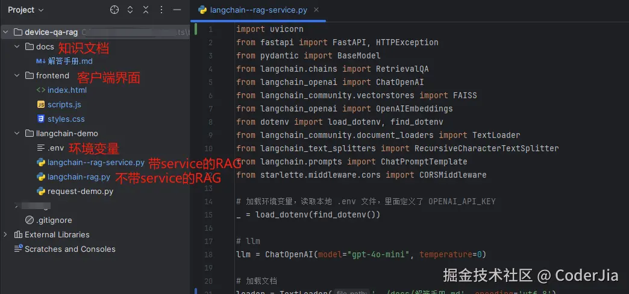Image resolution: width=629 pixels, height=294 pixels.
Task: Click the HTML icon beside index.html
Action: (x=41, y=90)
